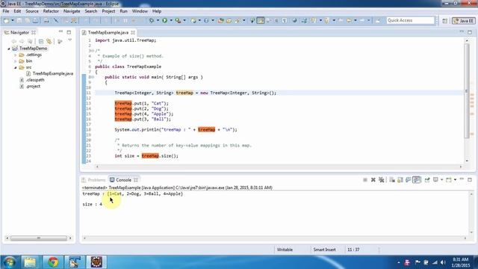Toggle Show Console When Output Changes
The width and height of the screenshot is (478, 269).
pyautogui.click(x=417, y=180)
